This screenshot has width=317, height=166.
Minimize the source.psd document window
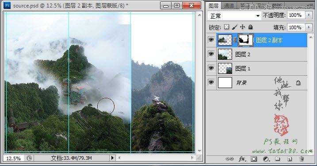pos(166,6)
